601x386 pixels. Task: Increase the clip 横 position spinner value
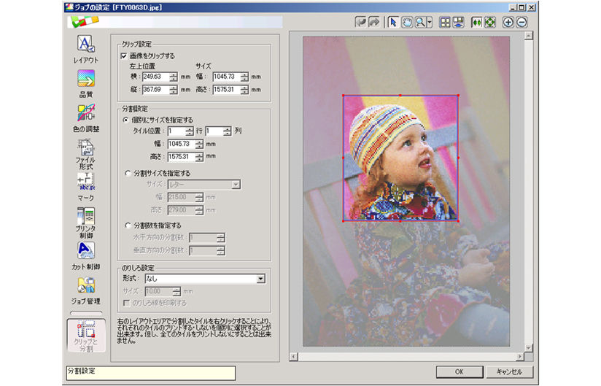[x=174, y=73]
